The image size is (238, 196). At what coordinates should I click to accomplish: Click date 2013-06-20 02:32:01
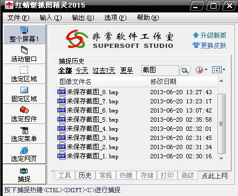pyautogui.click(x=181, y=129)
